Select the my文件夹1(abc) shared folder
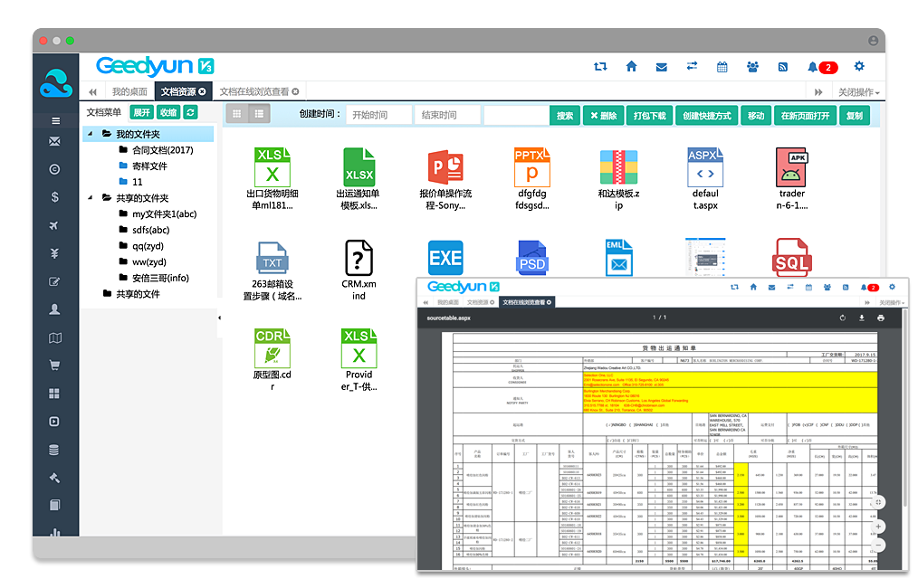The height and width of the screenshot is (579, 918). pos(165,214)
